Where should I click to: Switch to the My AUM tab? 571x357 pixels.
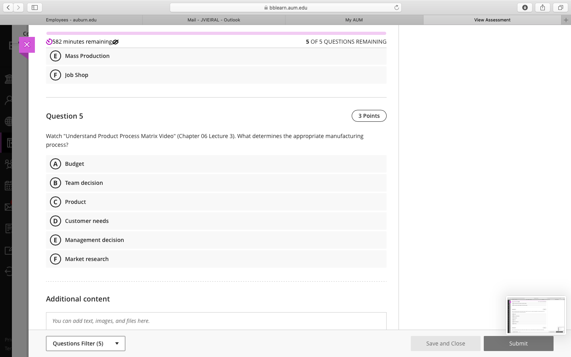tap(354, 19)
